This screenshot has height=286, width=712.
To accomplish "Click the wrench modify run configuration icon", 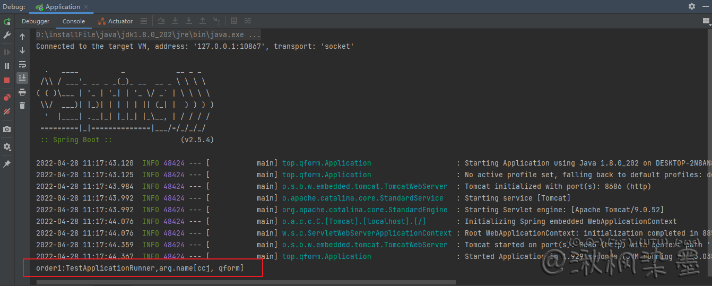I will pos(7,35).
